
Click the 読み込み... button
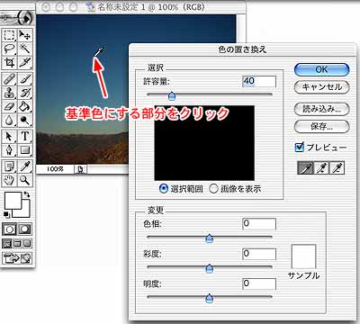point(321,109)
